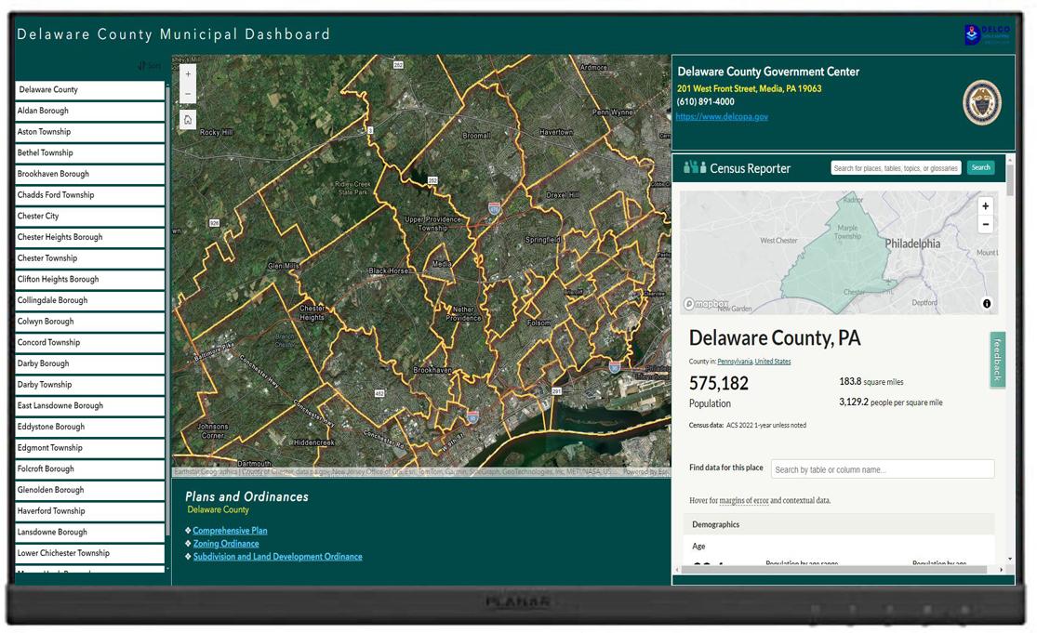Zoom out on the satellite map
The height and width of the screenshot is (633, 1037).
[188, 94]
